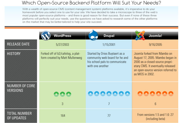Click Drupal core versions count 7

[109, 104]
